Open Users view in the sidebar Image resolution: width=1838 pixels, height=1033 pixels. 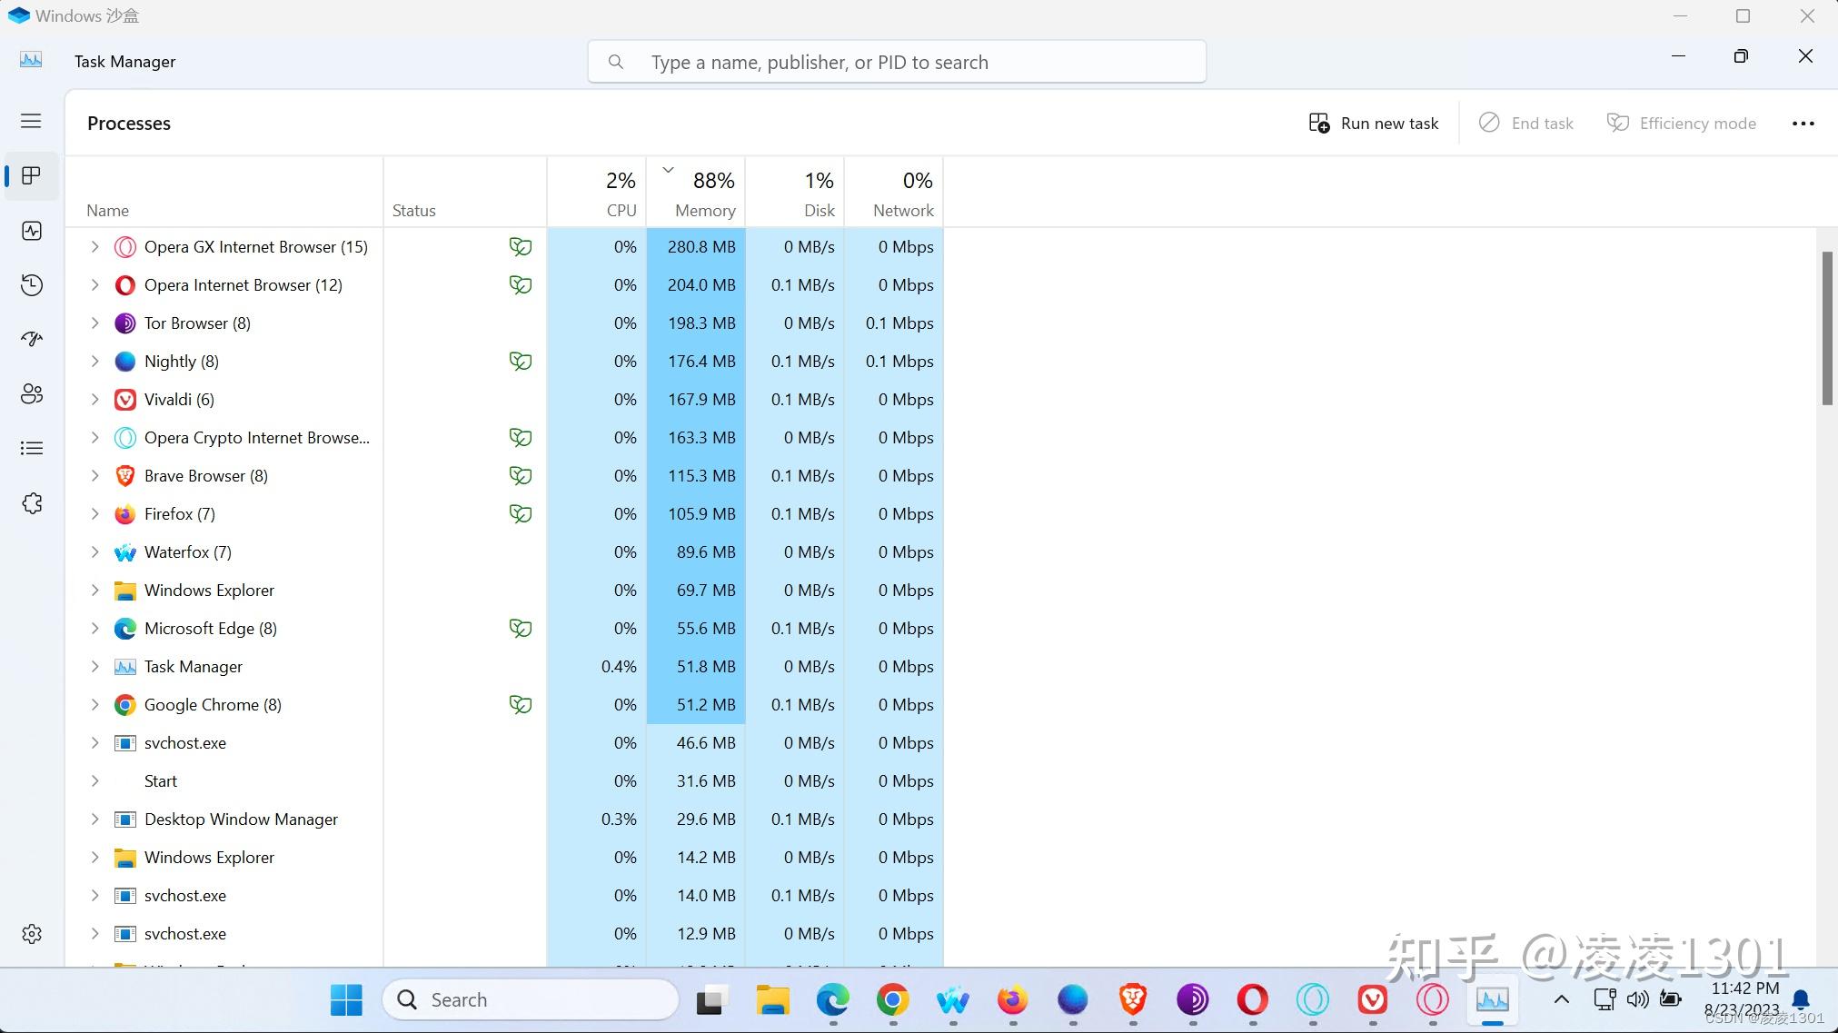tap(31, 393)
